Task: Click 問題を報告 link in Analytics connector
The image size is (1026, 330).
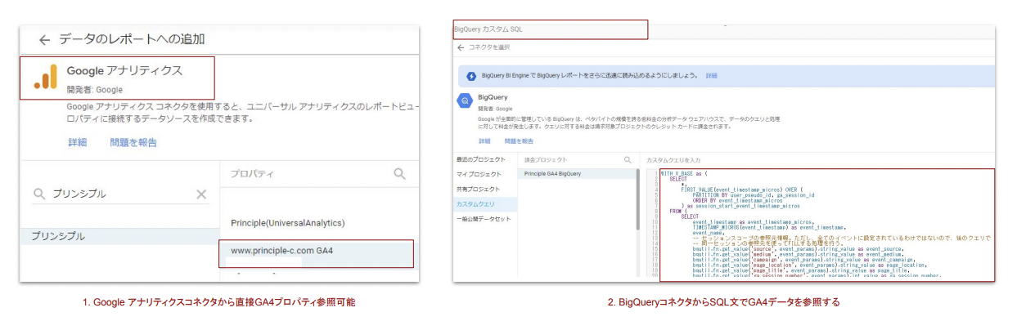Action: (x=133, y=142)
